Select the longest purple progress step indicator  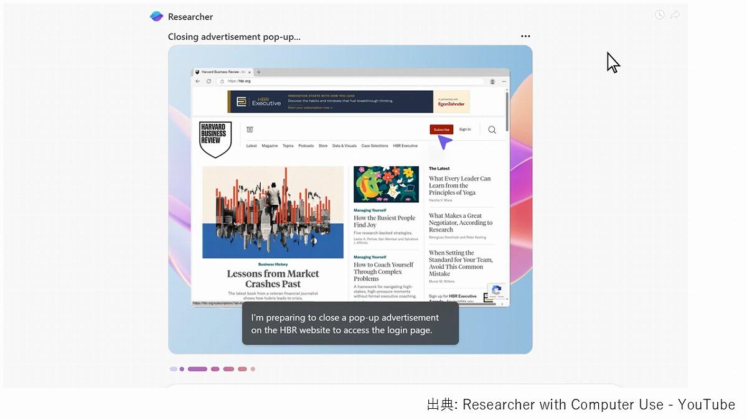point(197,369)
